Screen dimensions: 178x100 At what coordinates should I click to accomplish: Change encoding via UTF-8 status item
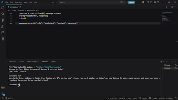point(129,98)
